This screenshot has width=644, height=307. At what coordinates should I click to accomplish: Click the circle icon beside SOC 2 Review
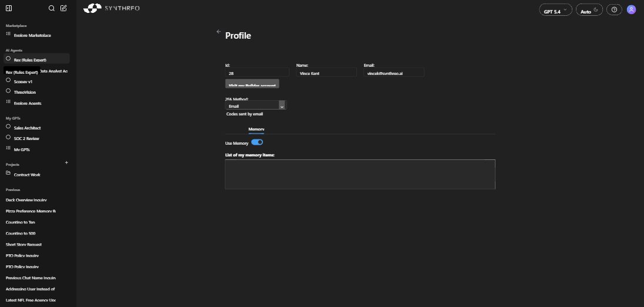pos(8,137)
